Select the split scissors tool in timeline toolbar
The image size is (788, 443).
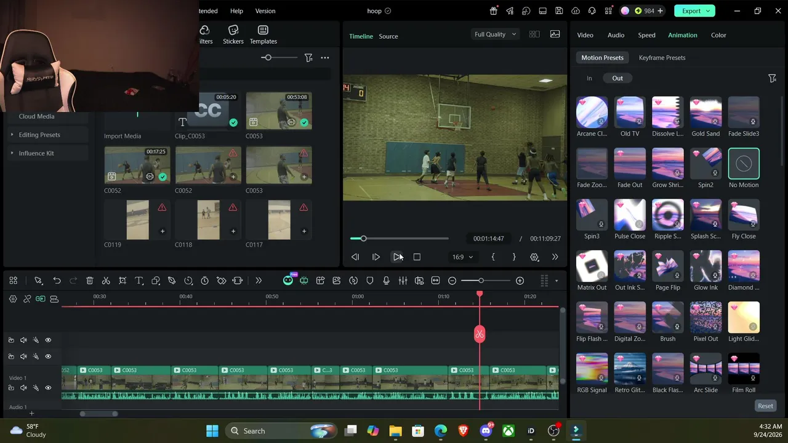[106, 281]
